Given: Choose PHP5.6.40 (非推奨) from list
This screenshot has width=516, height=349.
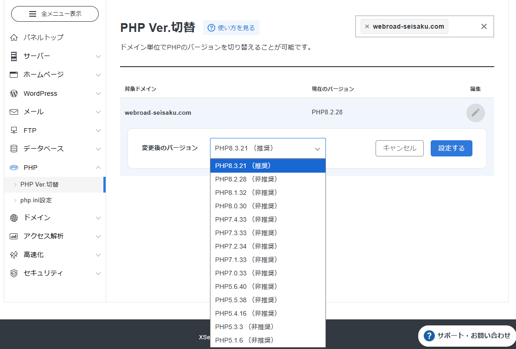Looking at the screenshot, I should (x=268, y=287).
